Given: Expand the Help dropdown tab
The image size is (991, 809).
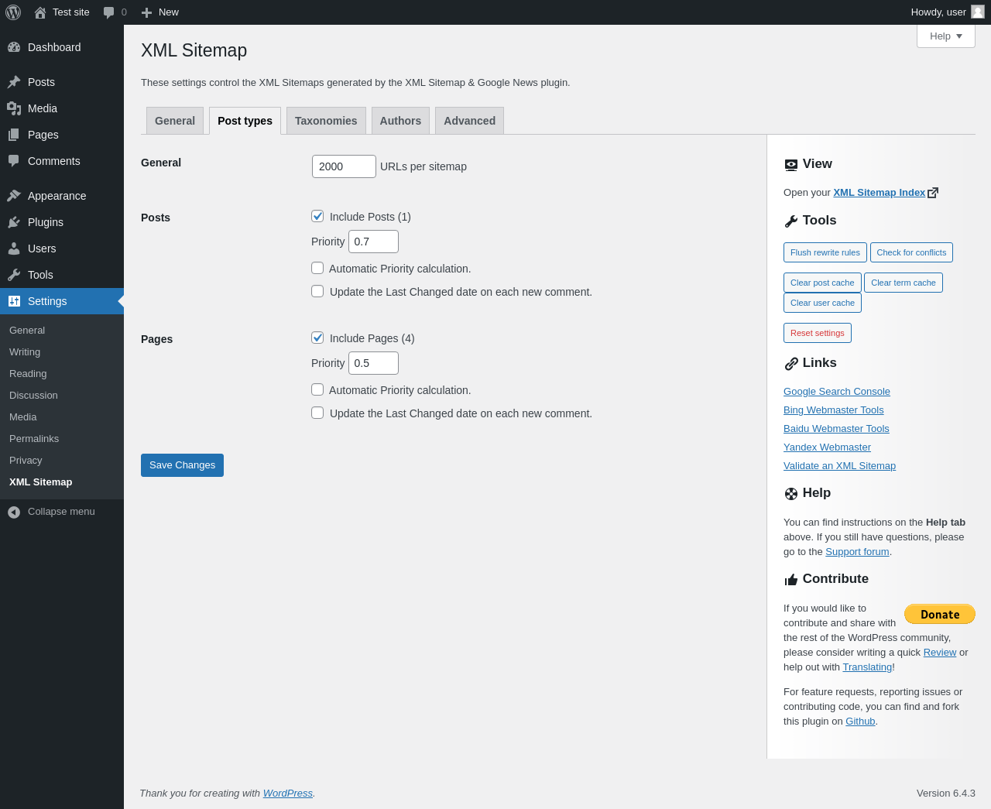Looking at the screenshot, I should point(946,36).
